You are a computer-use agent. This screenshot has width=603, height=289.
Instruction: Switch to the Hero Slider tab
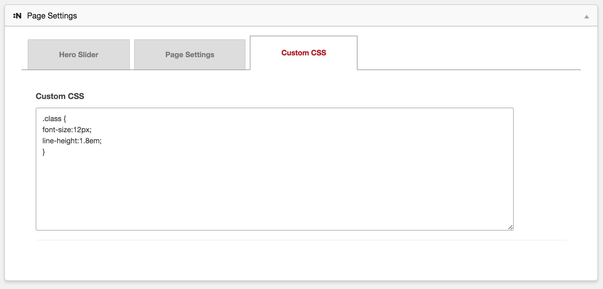(79, 54)
